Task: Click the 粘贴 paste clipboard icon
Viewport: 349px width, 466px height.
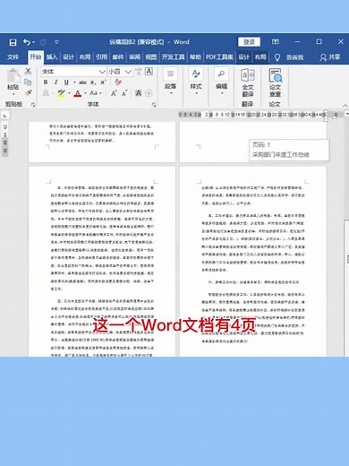Action: point(13,75)
